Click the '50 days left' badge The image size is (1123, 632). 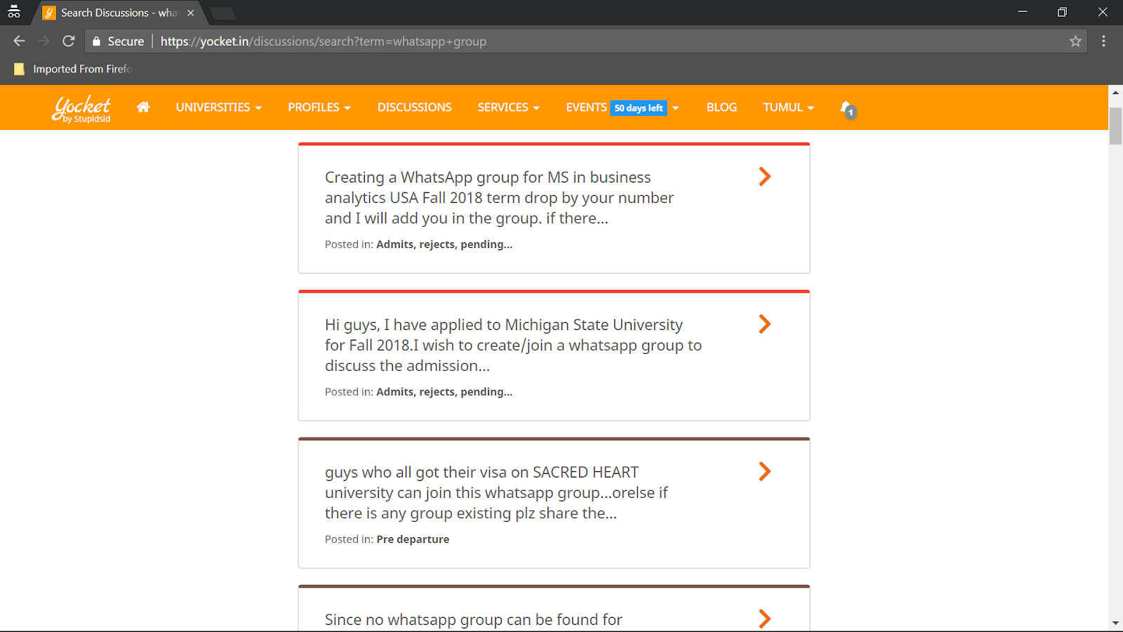tap(639, 108)
